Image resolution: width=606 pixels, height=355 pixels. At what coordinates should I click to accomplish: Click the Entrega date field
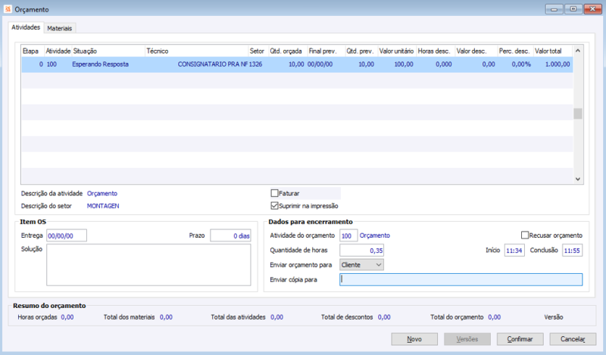[x=67, y=235]
